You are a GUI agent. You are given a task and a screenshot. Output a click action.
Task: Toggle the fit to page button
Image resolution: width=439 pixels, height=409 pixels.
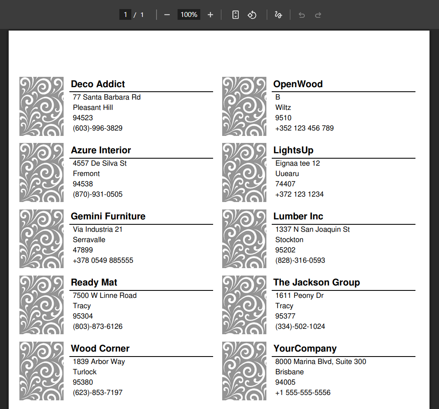[235, 15]
